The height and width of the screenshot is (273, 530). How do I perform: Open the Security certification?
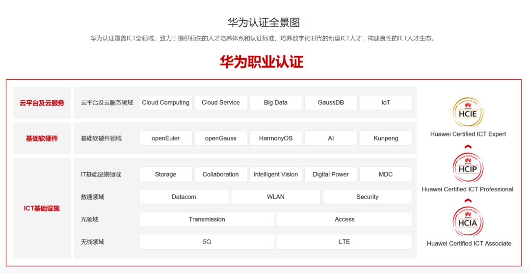click(x=368, y=197)
